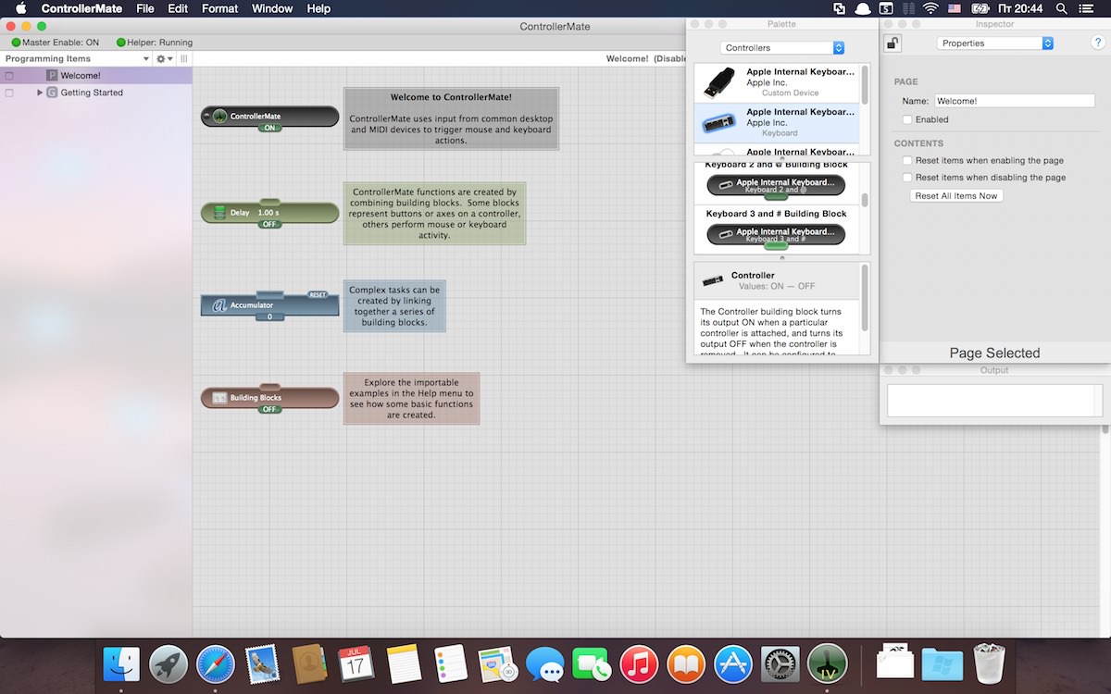1111x694 pixels.
Task: Open the App Store from the Dock
Action: 733,663
